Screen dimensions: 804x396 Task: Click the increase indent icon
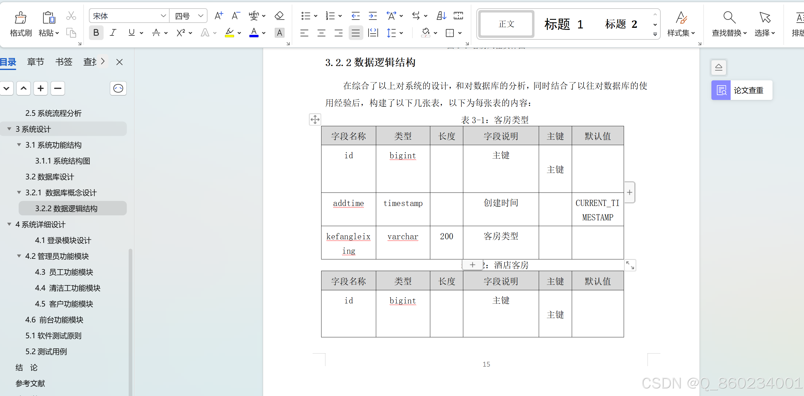[373, 16]
